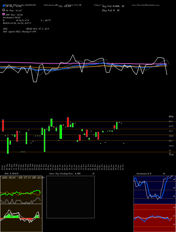Click the last tall green candle
176x232 pixels.
(x=117, y=125)
